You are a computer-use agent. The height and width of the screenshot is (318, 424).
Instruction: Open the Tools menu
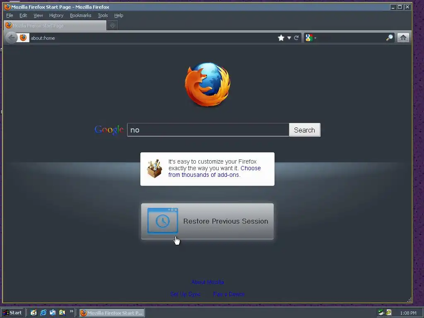click(x=103, y=15)
